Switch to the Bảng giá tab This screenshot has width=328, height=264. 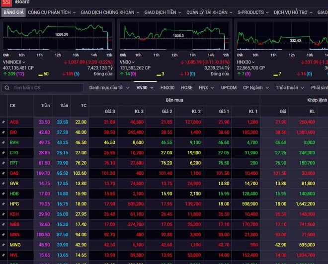13,12
